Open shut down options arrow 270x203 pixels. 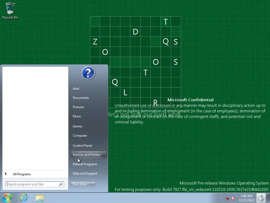(92, 184)
